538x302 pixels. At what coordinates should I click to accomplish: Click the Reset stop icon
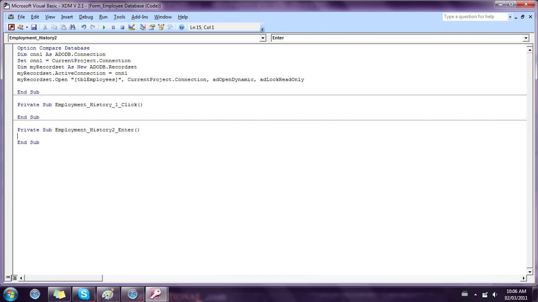pyautogui.click(x=122, y=27)
